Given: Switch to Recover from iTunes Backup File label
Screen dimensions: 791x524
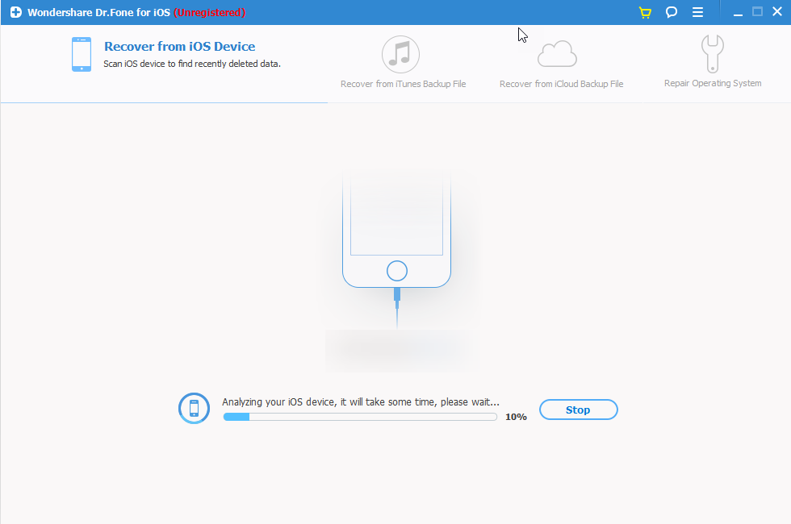Looking at the screenshot, I should 403,84.
